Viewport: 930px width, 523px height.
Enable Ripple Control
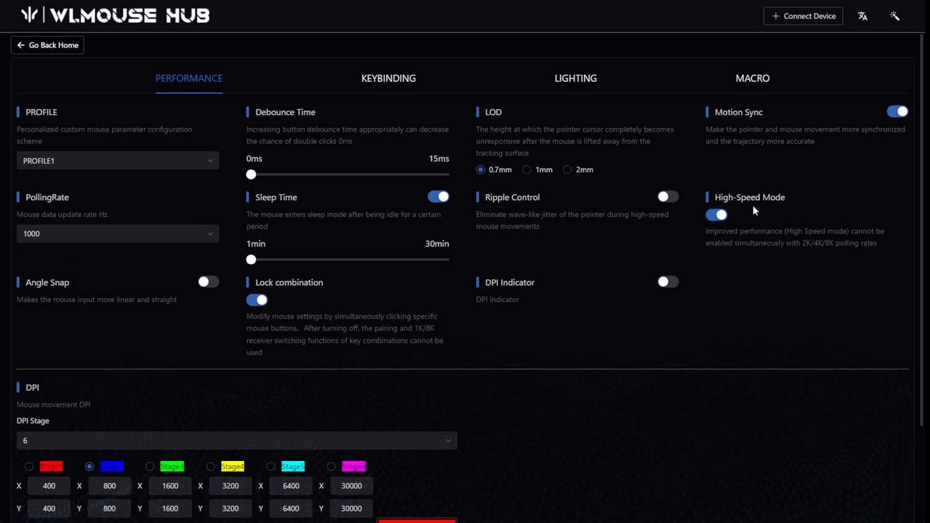668,196
